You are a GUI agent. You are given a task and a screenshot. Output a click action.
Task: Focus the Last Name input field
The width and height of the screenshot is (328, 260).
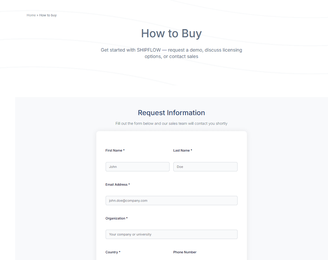coord(205,167)
